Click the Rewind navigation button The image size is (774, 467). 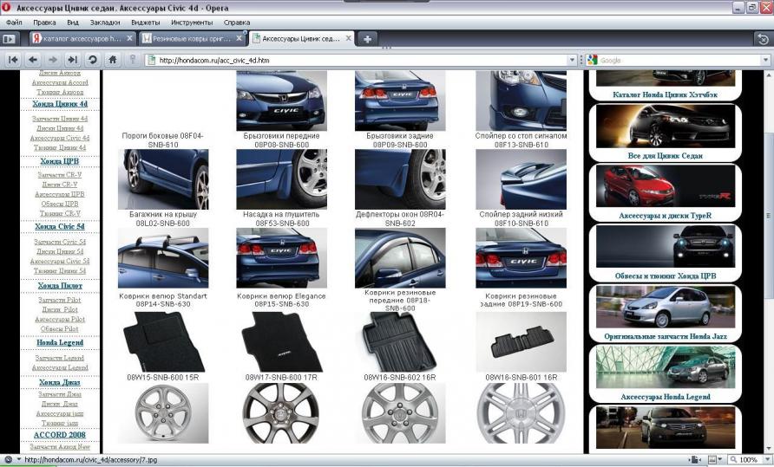[13, 60]
